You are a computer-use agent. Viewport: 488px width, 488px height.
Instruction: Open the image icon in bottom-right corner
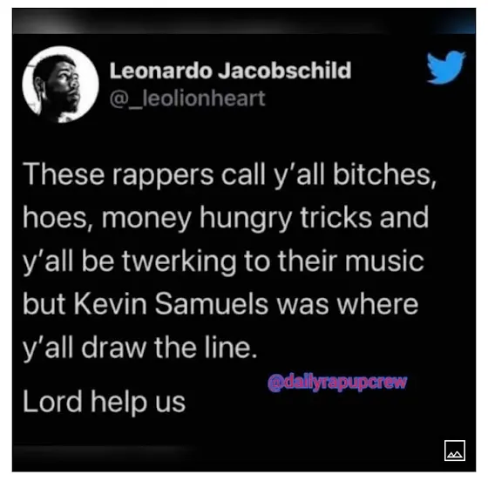pyautogui.click(x=455, y=450)
